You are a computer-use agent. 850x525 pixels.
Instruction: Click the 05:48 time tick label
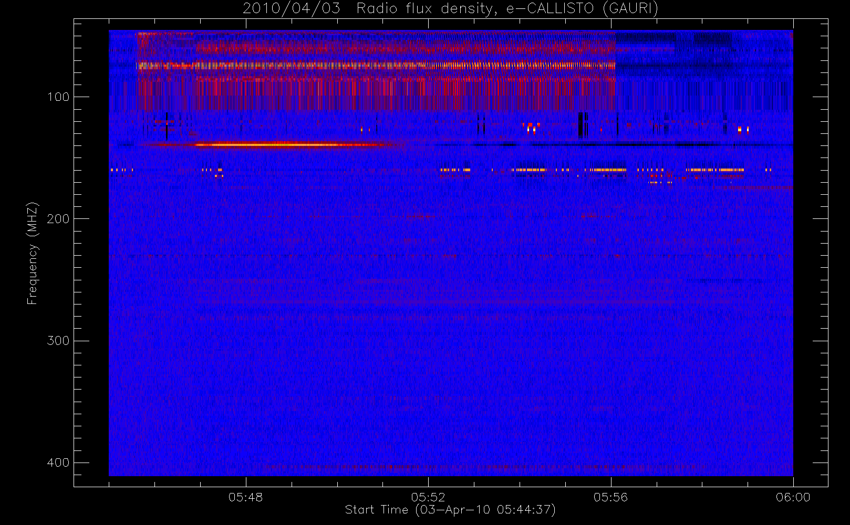[245, 497]
